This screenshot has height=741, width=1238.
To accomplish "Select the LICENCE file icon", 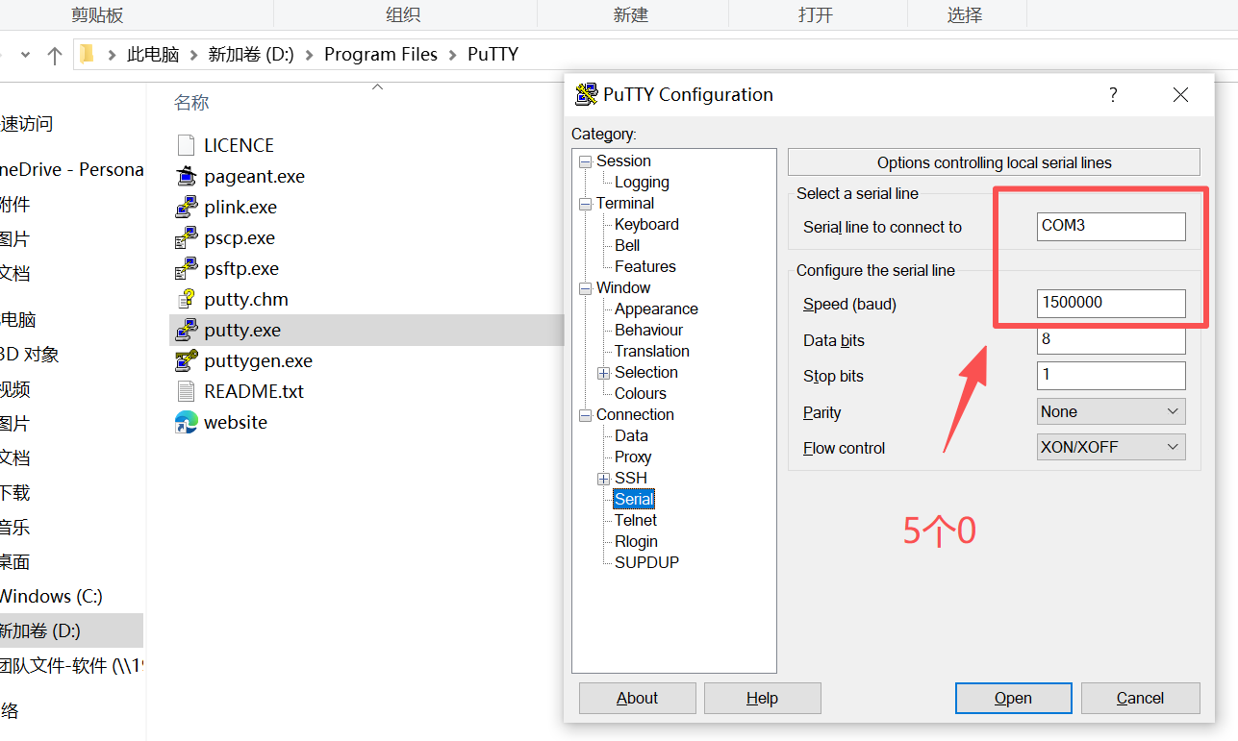I will tap(186, 145).
